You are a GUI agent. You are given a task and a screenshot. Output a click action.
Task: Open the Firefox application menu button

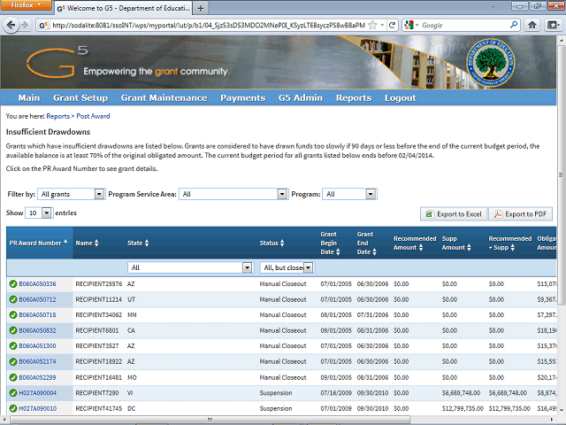pyautogui.click(x=26, y=5)
